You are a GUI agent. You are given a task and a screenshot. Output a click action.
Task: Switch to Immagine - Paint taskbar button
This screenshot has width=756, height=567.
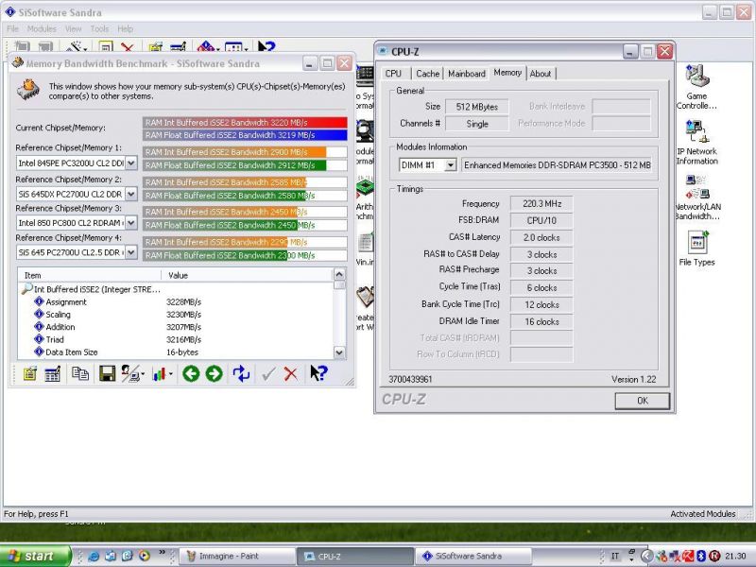[x=237, y=556]
